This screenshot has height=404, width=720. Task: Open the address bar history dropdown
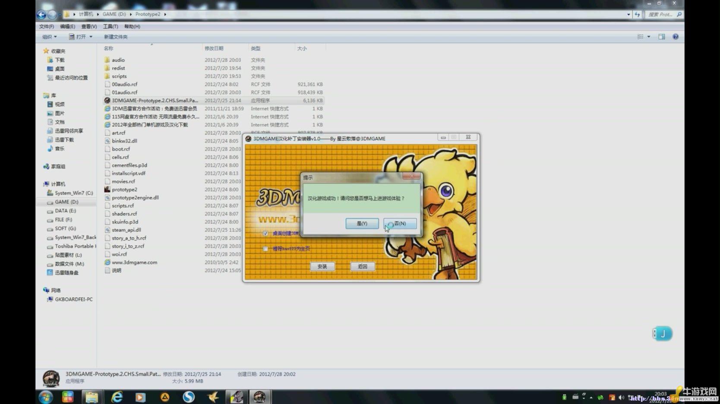tap(628, 14)
